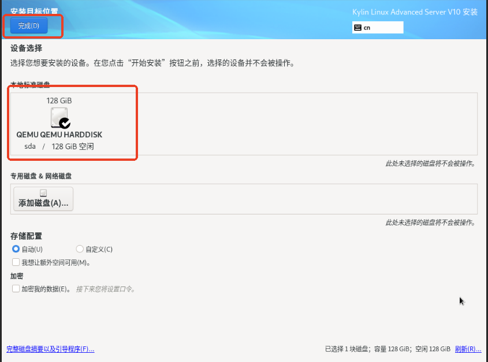Click the 专用磁盘 & 网络磁盘 heading
This screenshot has height=362, width=488.
tap(41, 176)
